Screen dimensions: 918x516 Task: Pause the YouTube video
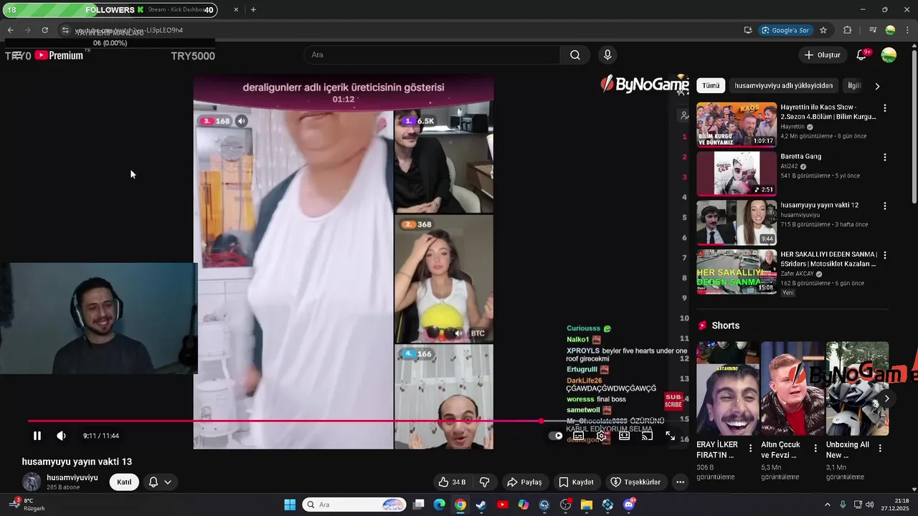[x=37, y=436]
